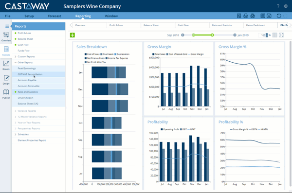Screen dimensions: 292x193
Task: Expand the Custom Reports group
Action: point(16,56)
